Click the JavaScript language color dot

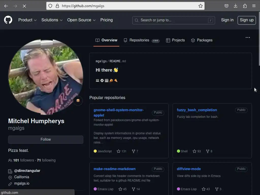click(95, 151)
